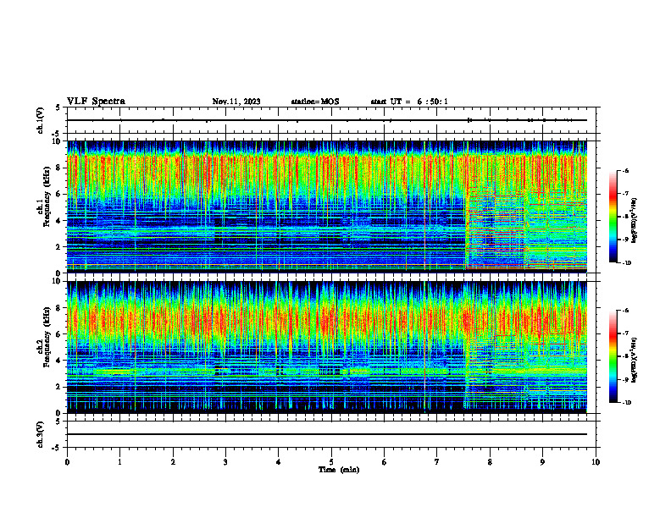Click the "-10" label on ch.1 color bar
This screenshot has width=671, height=518.
point(627,263)
